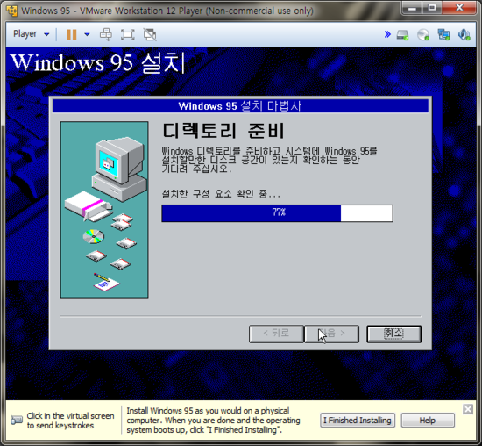
Task: Click the 77% setup progress bar
Action: [x=277, y=212]
